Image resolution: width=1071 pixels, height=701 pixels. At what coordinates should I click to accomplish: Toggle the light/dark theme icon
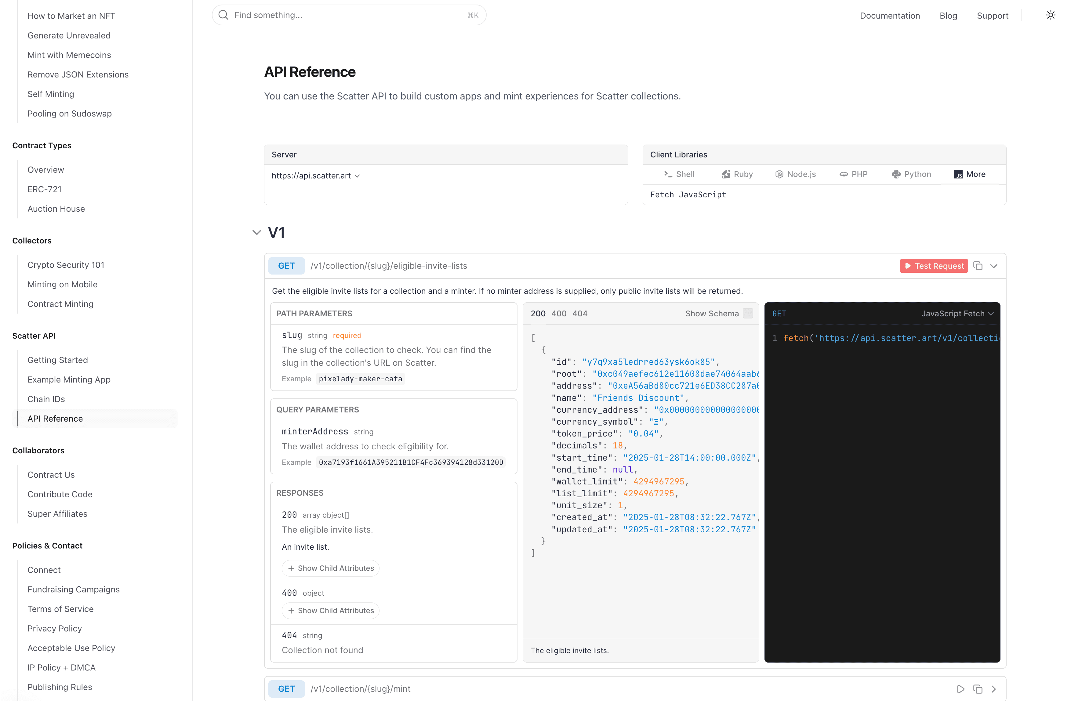(x=1051, y=15)
